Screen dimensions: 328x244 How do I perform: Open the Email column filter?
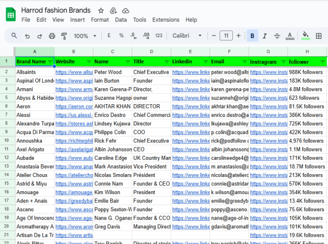point(245,62)
